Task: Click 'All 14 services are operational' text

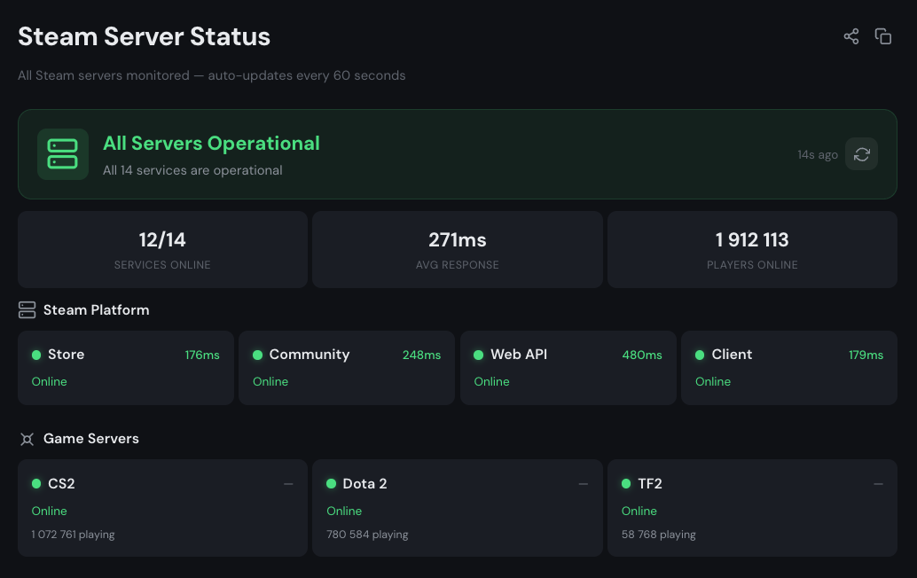Action: (x=192, y=170)
